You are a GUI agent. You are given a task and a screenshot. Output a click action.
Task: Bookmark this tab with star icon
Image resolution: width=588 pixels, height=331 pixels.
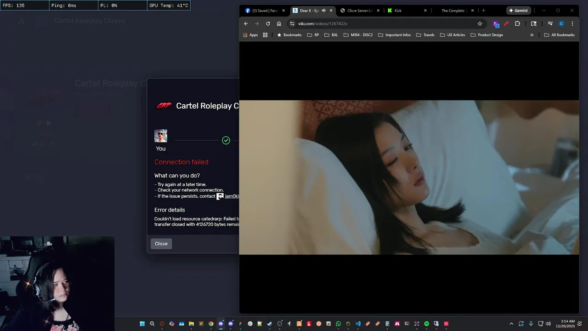coord(480,23)
